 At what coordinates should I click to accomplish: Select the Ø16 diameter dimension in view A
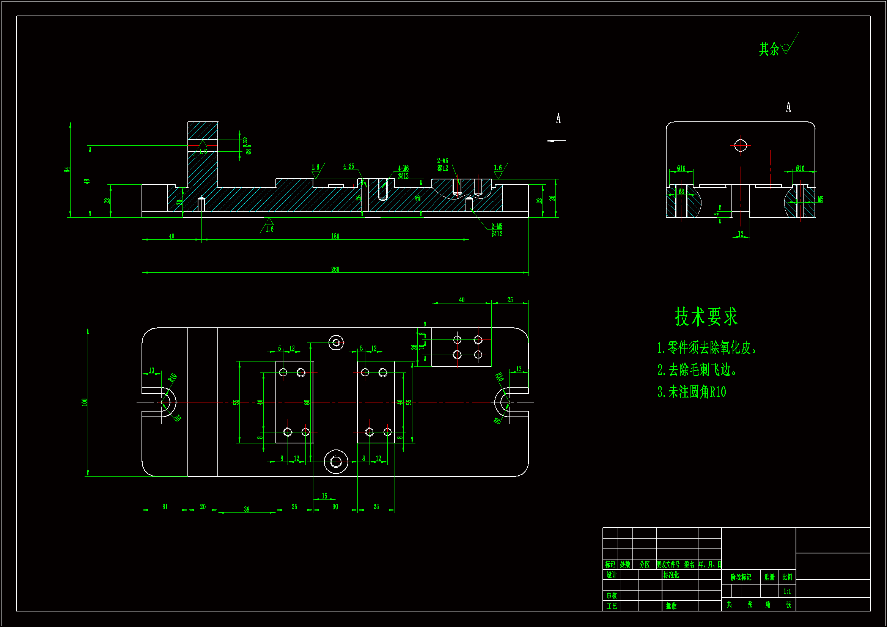(x=681, y=168)
